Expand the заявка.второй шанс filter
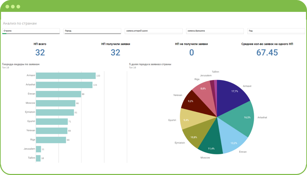 (x=153, y=31)
